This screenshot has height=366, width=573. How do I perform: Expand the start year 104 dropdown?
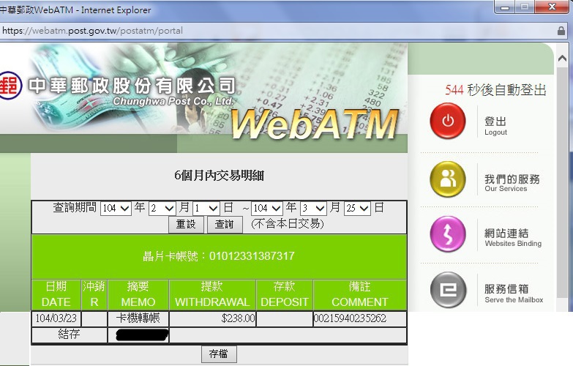[x=116, y=209]
